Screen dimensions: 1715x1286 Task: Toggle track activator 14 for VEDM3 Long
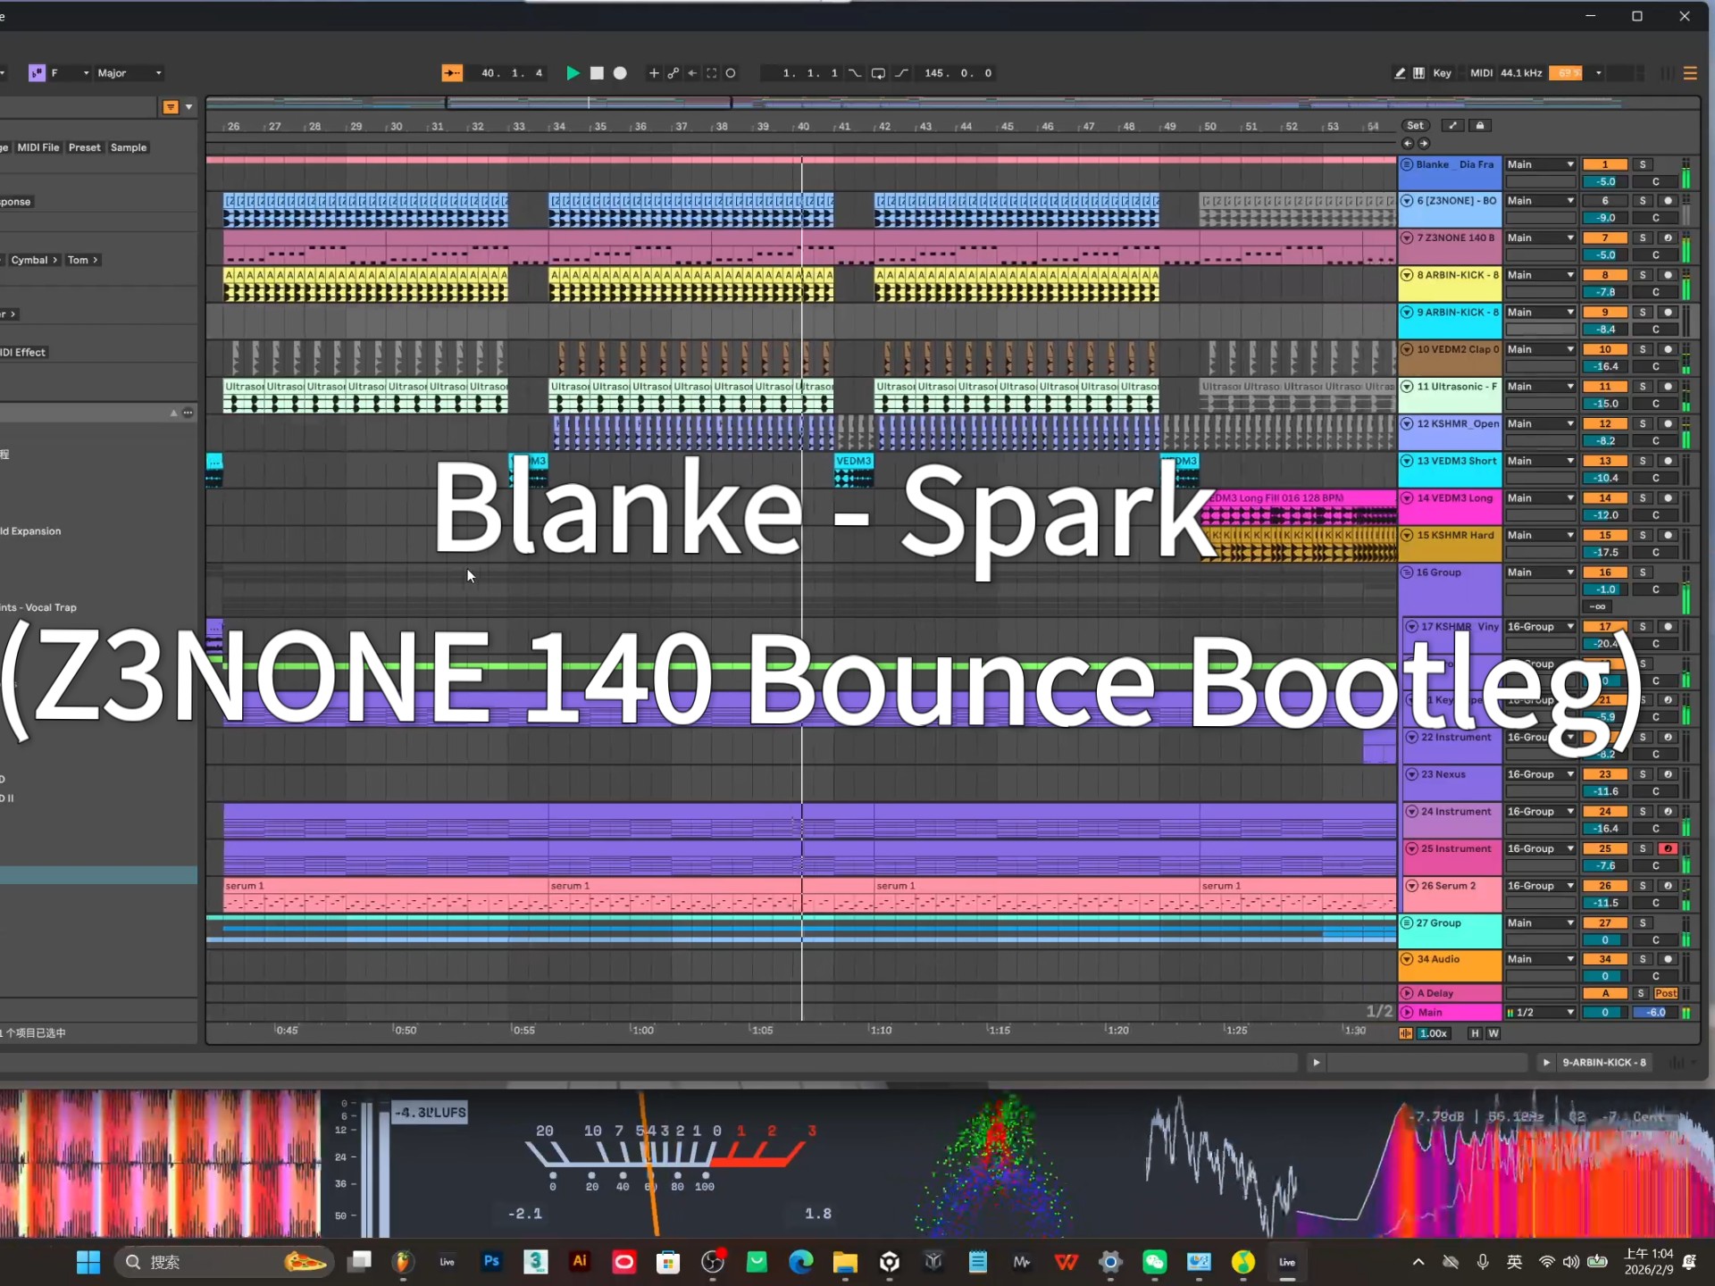click(x=1605, y=498)
